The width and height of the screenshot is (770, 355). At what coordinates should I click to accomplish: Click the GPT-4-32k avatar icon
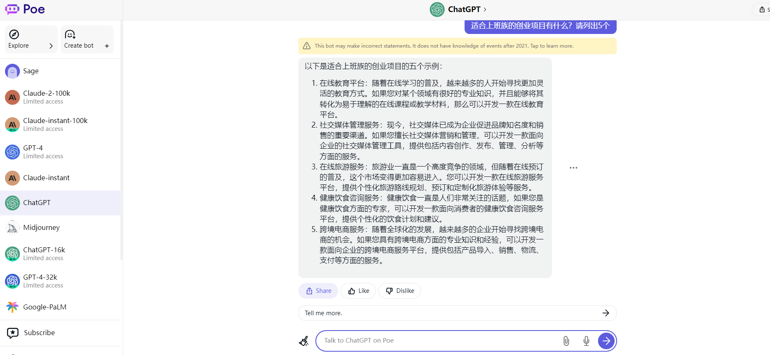pos(12,281)
